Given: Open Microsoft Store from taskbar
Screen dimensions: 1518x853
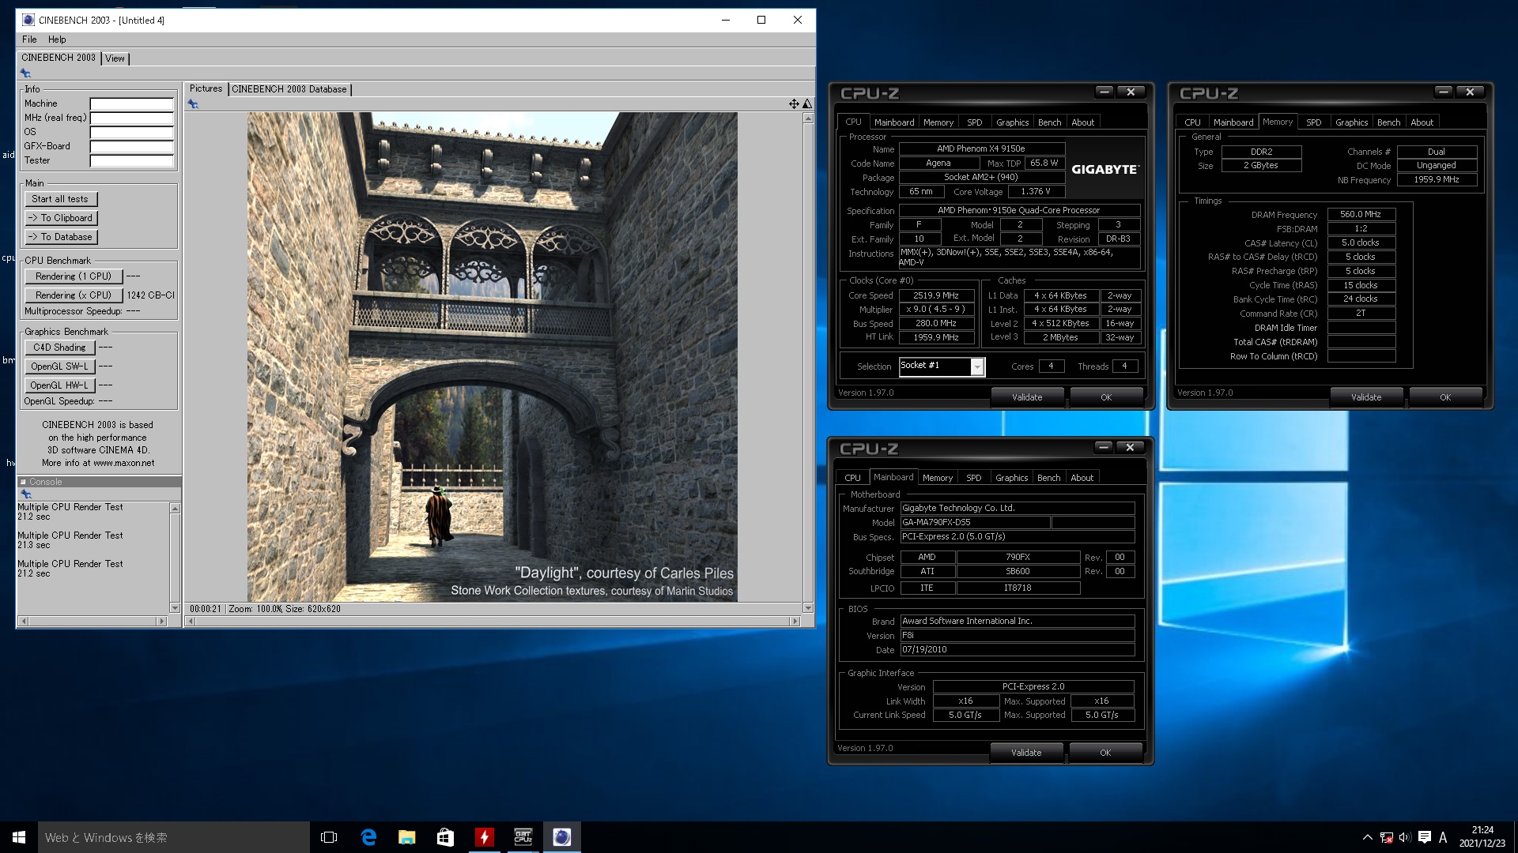Looking at the screenshot, I should [446, 837].
